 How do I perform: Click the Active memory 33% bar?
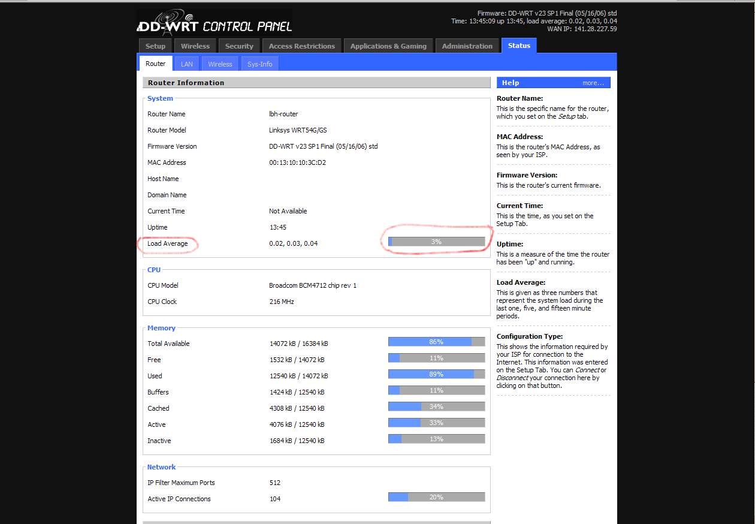pos(436,423)
